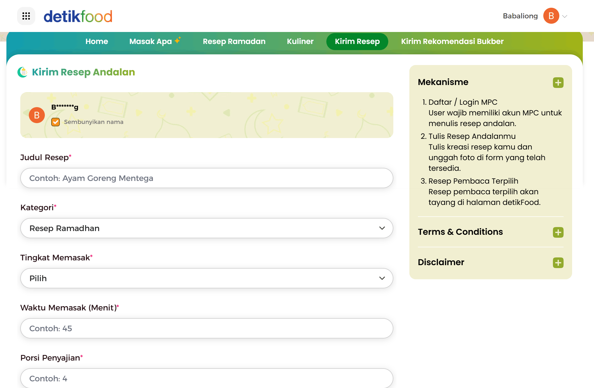
Task: Go to Home tab
Action: (x=97, y=41)
